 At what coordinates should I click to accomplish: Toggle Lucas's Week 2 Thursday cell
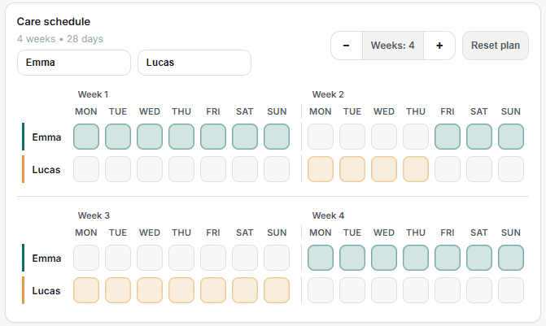click(416, 169)
